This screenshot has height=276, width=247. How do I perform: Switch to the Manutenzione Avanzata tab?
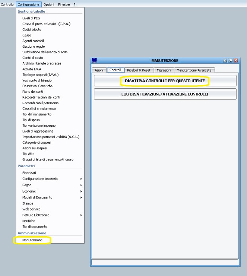point(194,70)
